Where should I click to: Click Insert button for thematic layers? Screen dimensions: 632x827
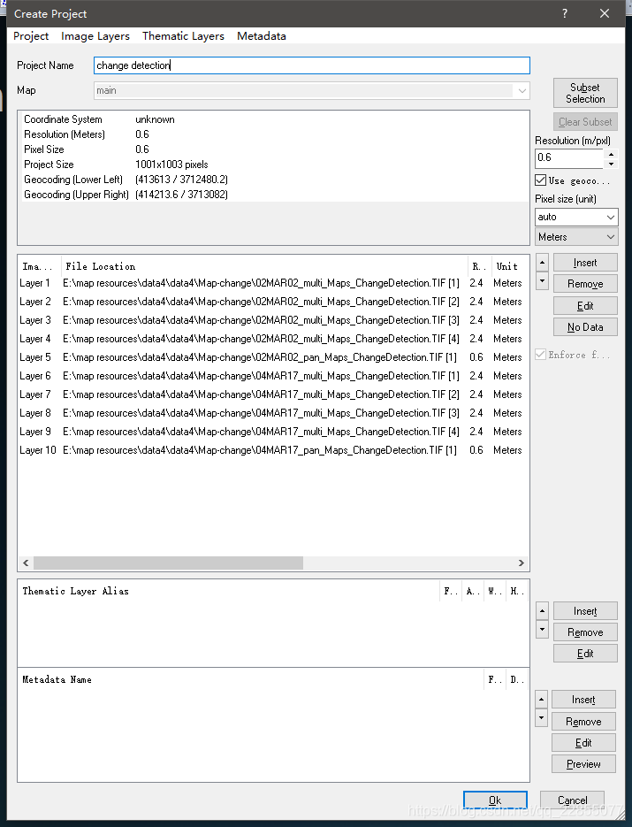(x=585, y=611)
